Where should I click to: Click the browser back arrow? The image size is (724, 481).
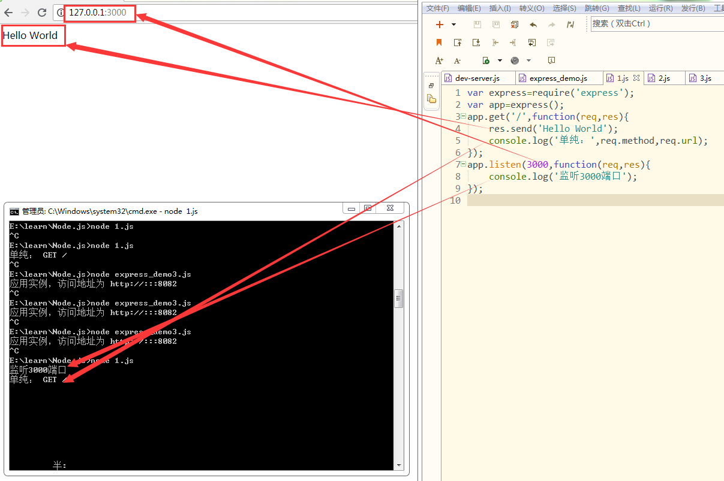coord(8,13)
